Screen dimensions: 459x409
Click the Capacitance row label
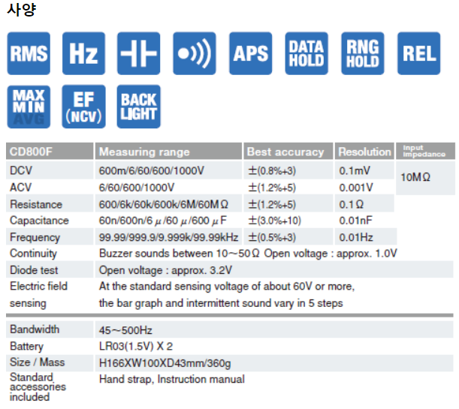tap(39, 221)
